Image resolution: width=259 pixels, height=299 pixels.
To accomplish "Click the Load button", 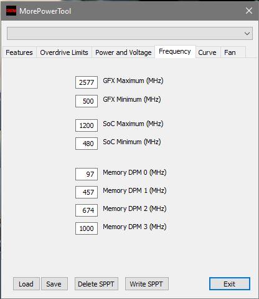I will pos(26,284).
